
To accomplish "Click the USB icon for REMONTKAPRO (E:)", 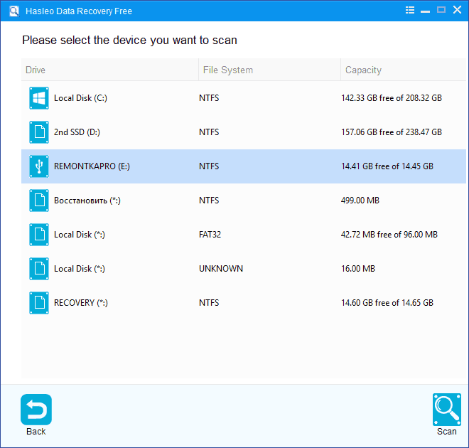I will click(39, 166).
